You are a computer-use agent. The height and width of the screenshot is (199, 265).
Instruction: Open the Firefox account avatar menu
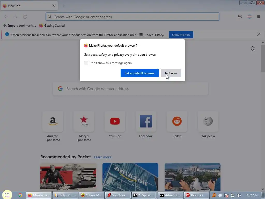249,17
